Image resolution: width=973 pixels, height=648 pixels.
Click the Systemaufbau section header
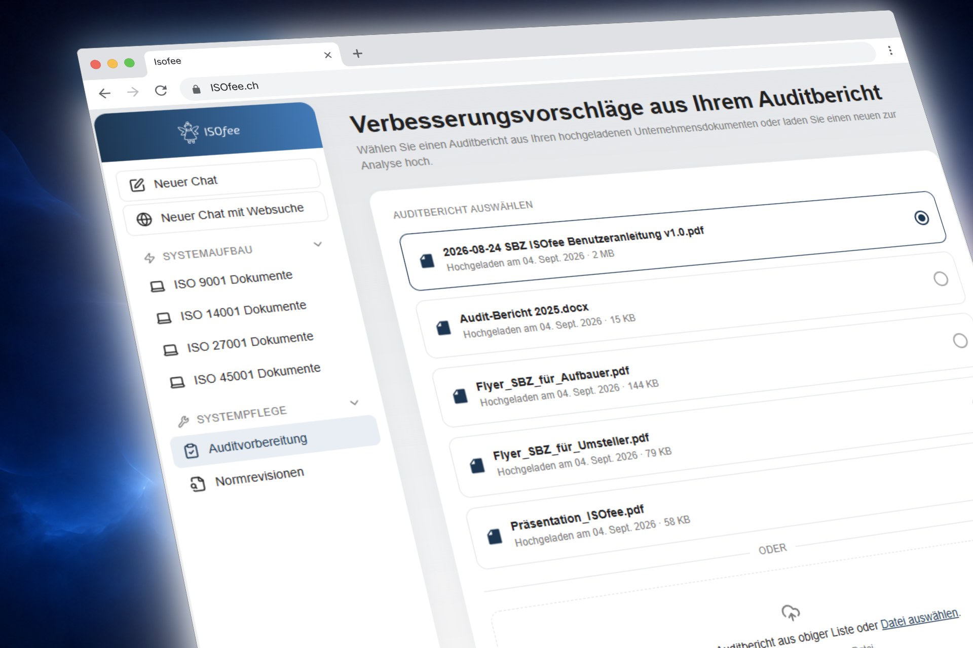click(x=207, y=253)
